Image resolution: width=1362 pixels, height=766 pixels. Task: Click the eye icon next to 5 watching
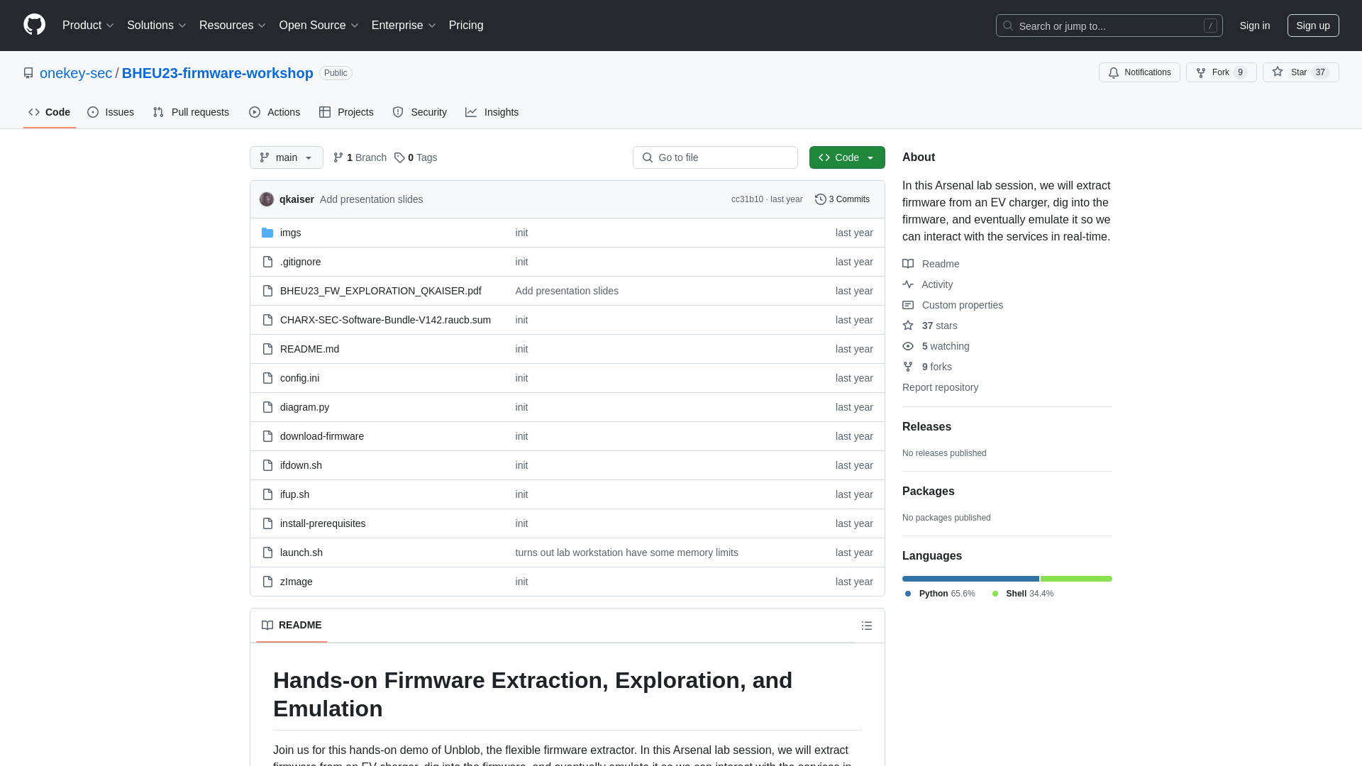908,346
